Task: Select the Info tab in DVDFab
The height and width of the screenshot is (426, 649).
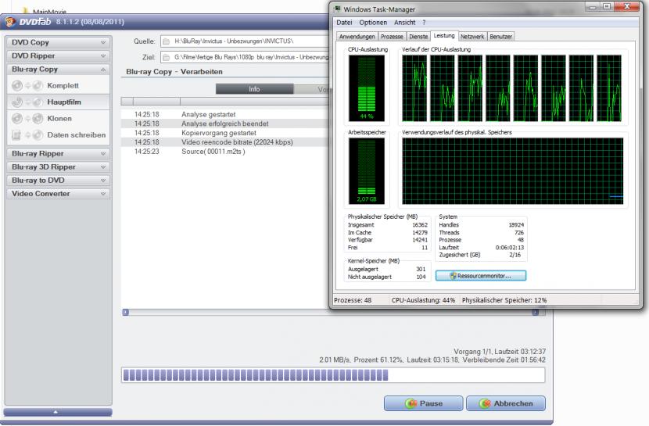Action: tap(254, 89)
